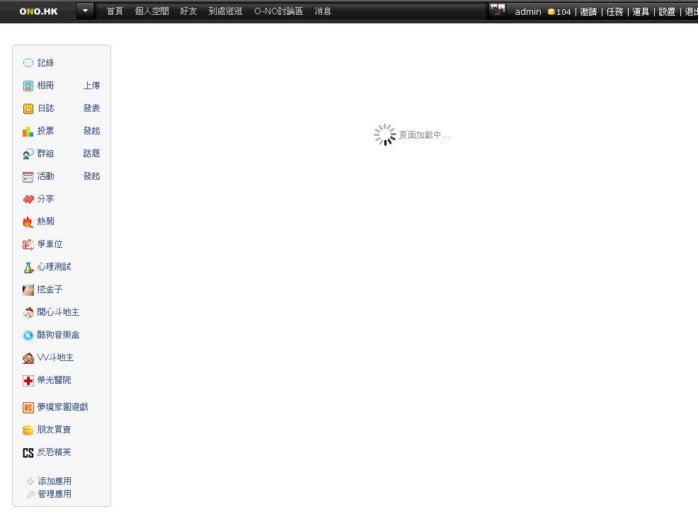Open the 朋友買賣 sidebar link
Image resolution: width=698 pixels, height=521 pixels.
coord(54,430)
